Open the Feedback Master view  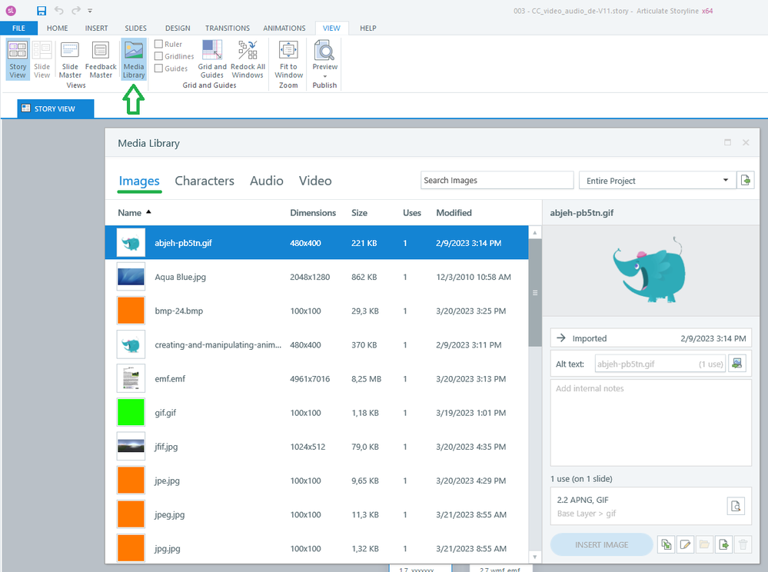pyautogui.click(x=101, y=59)
